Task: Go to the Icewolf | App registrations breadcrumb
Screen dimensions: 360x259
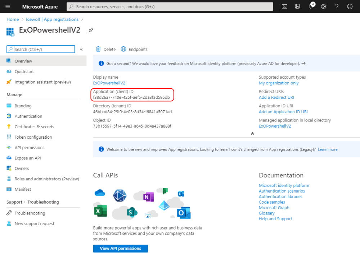Action: (x=52, y=19)
